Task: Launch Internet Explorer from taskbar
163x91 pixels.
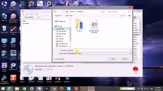Action: click(9, 89)
